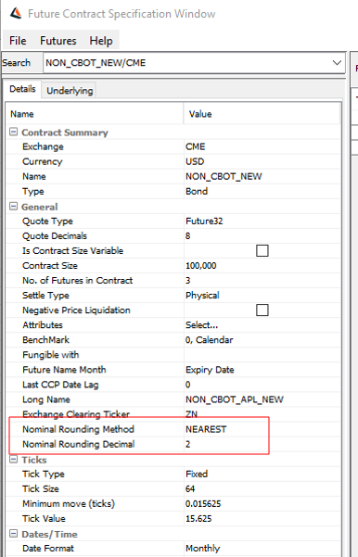
Task: Select the Contract Size row label
Action: [x=50, y=266]
